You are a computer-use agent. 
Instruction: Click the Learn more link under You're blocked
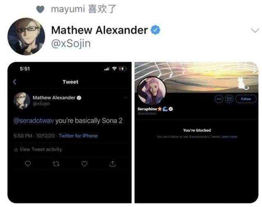(229, 136)
